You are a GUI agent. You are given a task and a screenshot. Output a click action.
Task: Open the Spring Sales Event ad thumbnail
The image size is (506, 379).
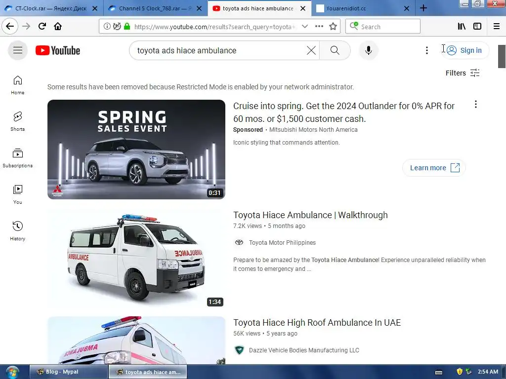click(x=136, y=149)
